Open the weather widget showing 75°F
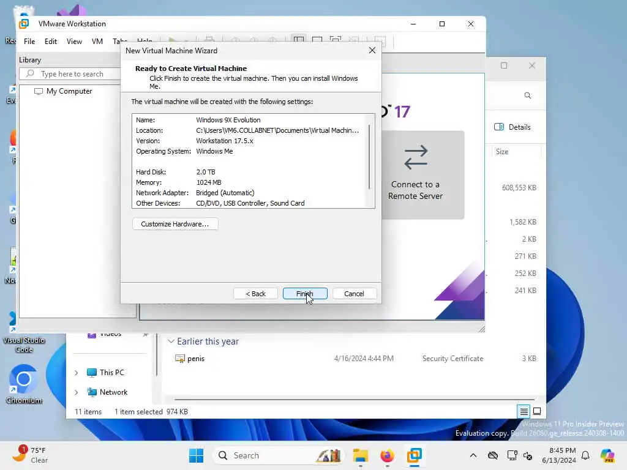Viewport: 627px width, 470px height. (30, 455)
